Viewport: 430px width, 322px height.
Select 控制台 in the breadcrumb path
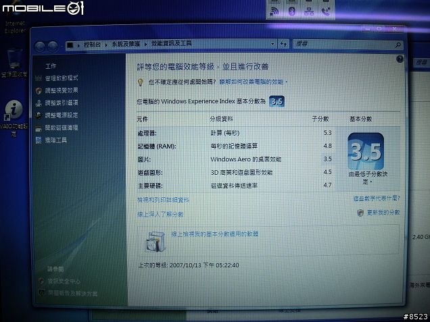tap(92, 45)
